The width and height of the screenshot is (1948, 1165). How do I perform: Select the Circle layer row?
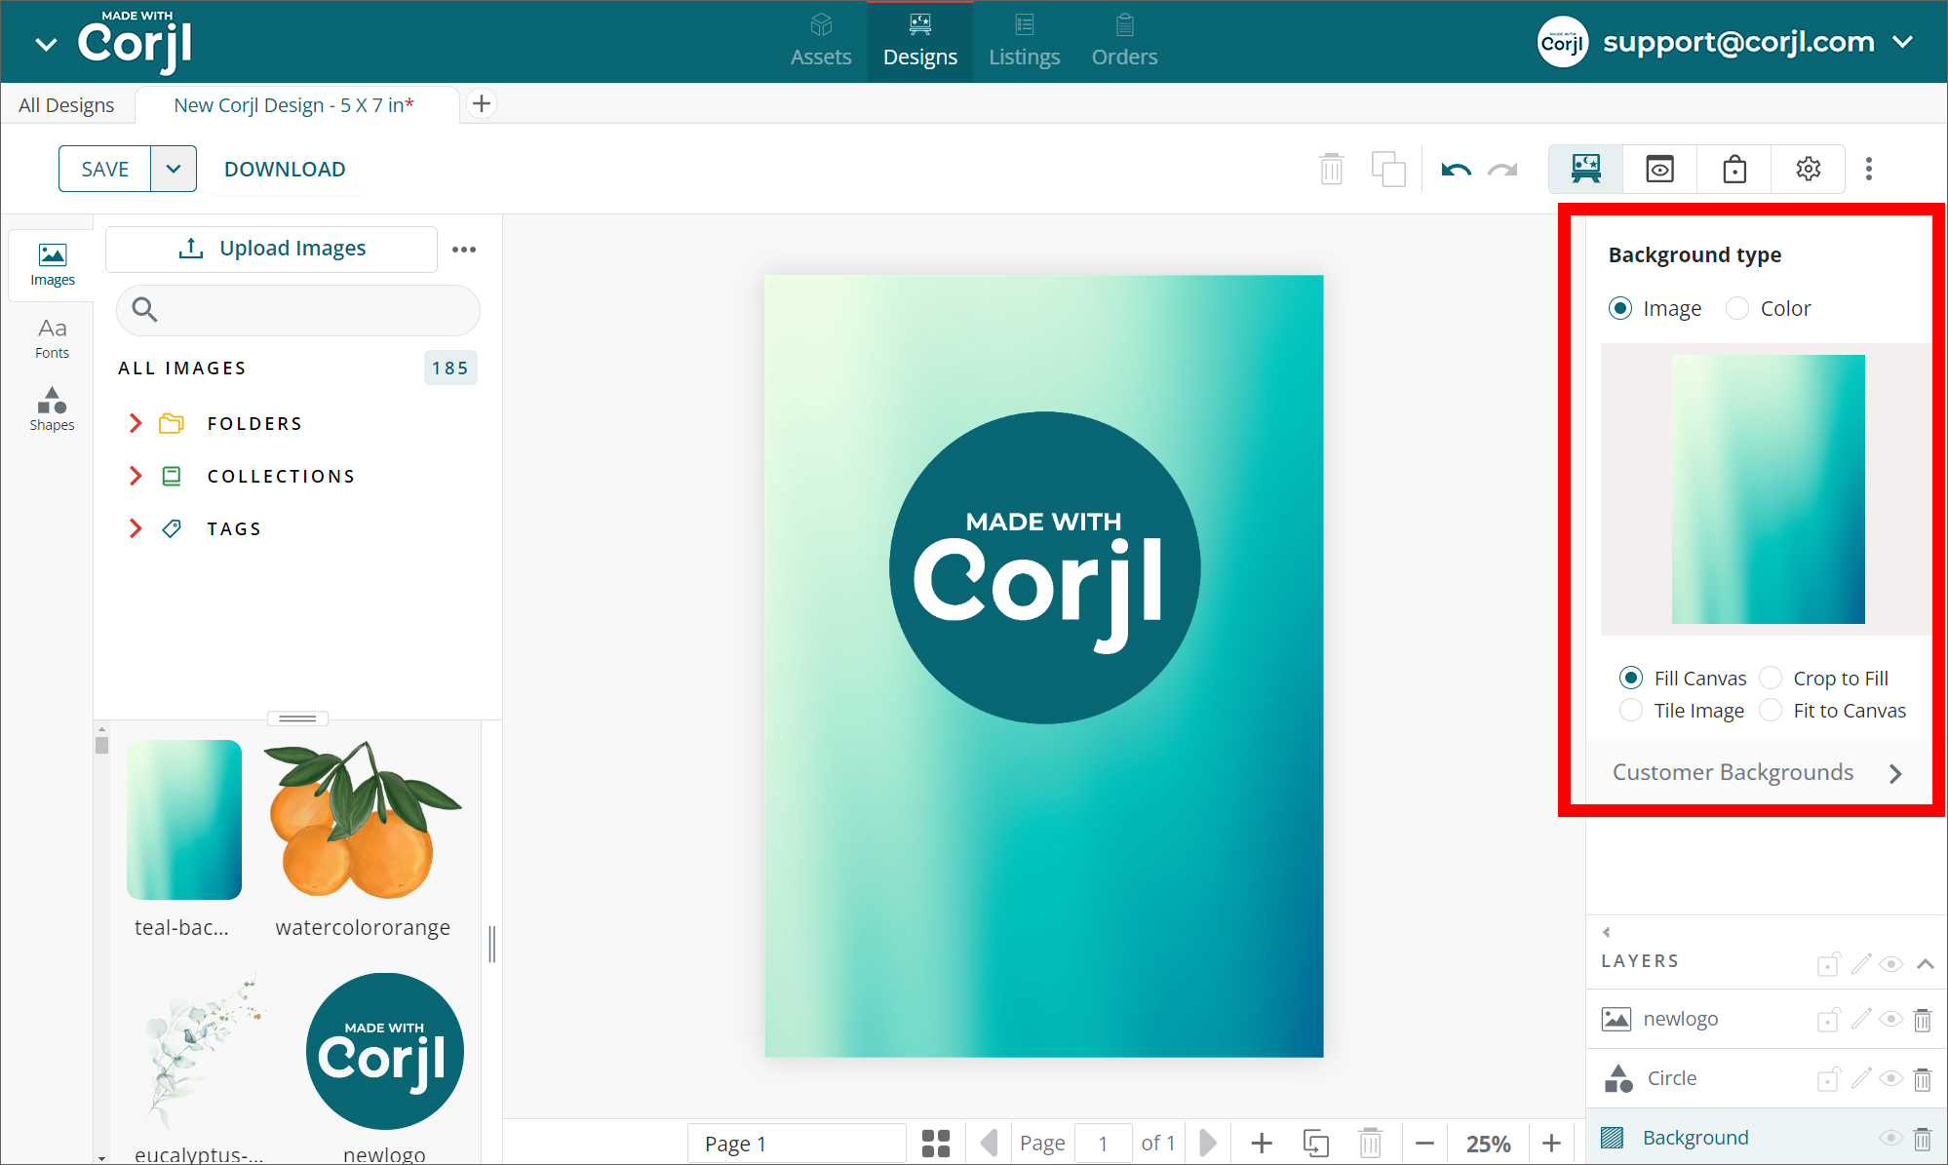click(1767, 1077)
